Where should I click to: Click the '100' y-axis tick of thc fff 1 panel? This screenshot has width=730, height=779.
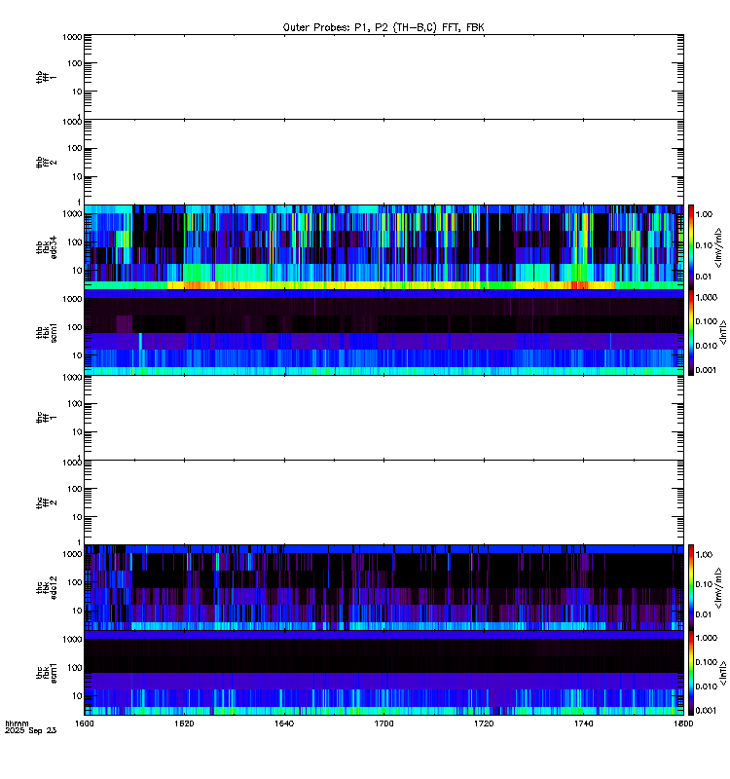[75, 404]
